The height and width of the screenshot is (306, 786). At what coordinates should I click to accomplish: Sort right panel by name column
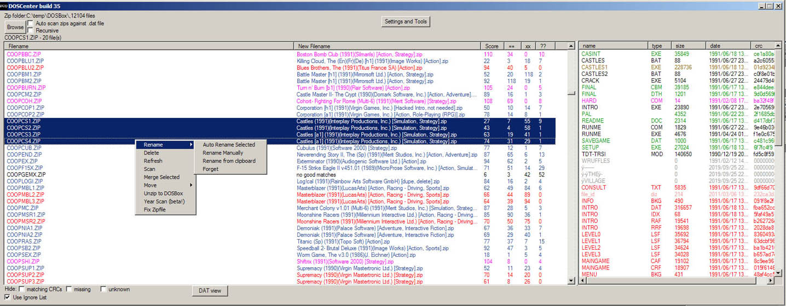[x=614, y=46]
